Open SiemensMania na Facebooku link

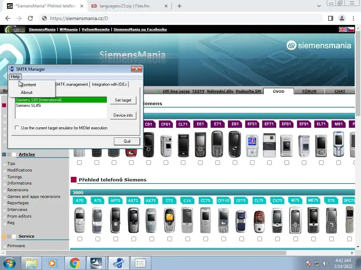140,30
